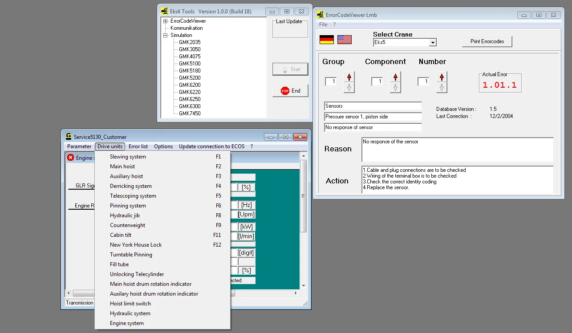Increase Component number with red up arrow
Viewport: 572px width, 333px height.
click(395, 77)
